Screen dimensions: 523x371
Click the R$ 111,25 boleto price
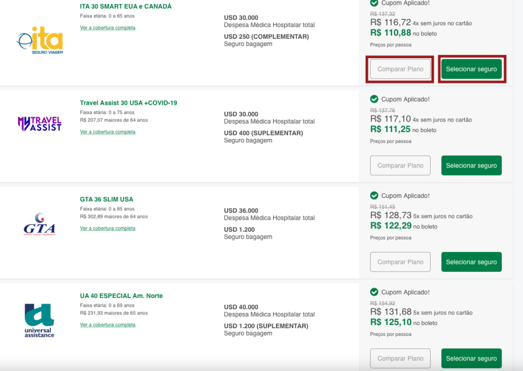pyautogui.click(x=390, y=129)
